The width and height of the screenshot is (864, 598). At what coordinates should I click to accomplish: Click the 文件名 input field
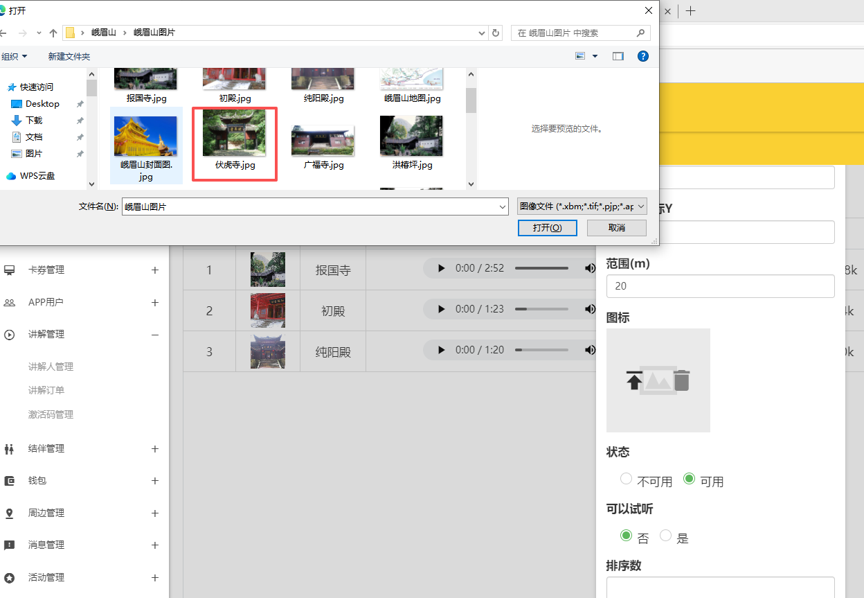pos(309,206)
